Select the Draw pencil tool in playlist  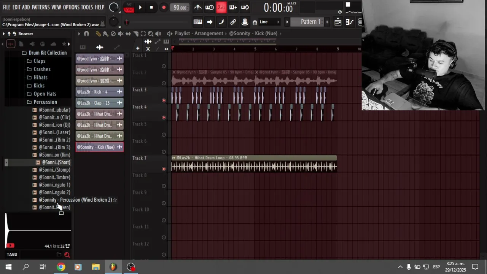[98, 33]
